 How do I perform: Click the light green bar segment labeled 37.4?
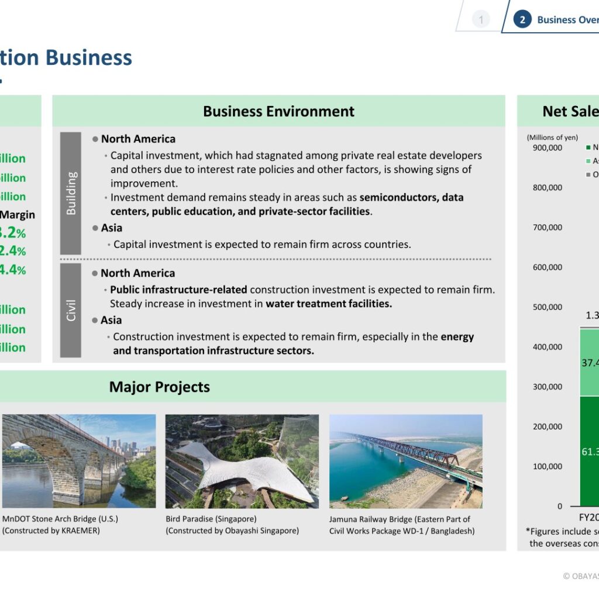click(x=590, y=363)
